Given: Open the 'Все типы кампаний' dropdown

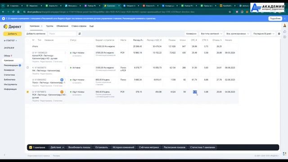Looking at the screenshot, I should pyautogui.click(x=211, y=34).
